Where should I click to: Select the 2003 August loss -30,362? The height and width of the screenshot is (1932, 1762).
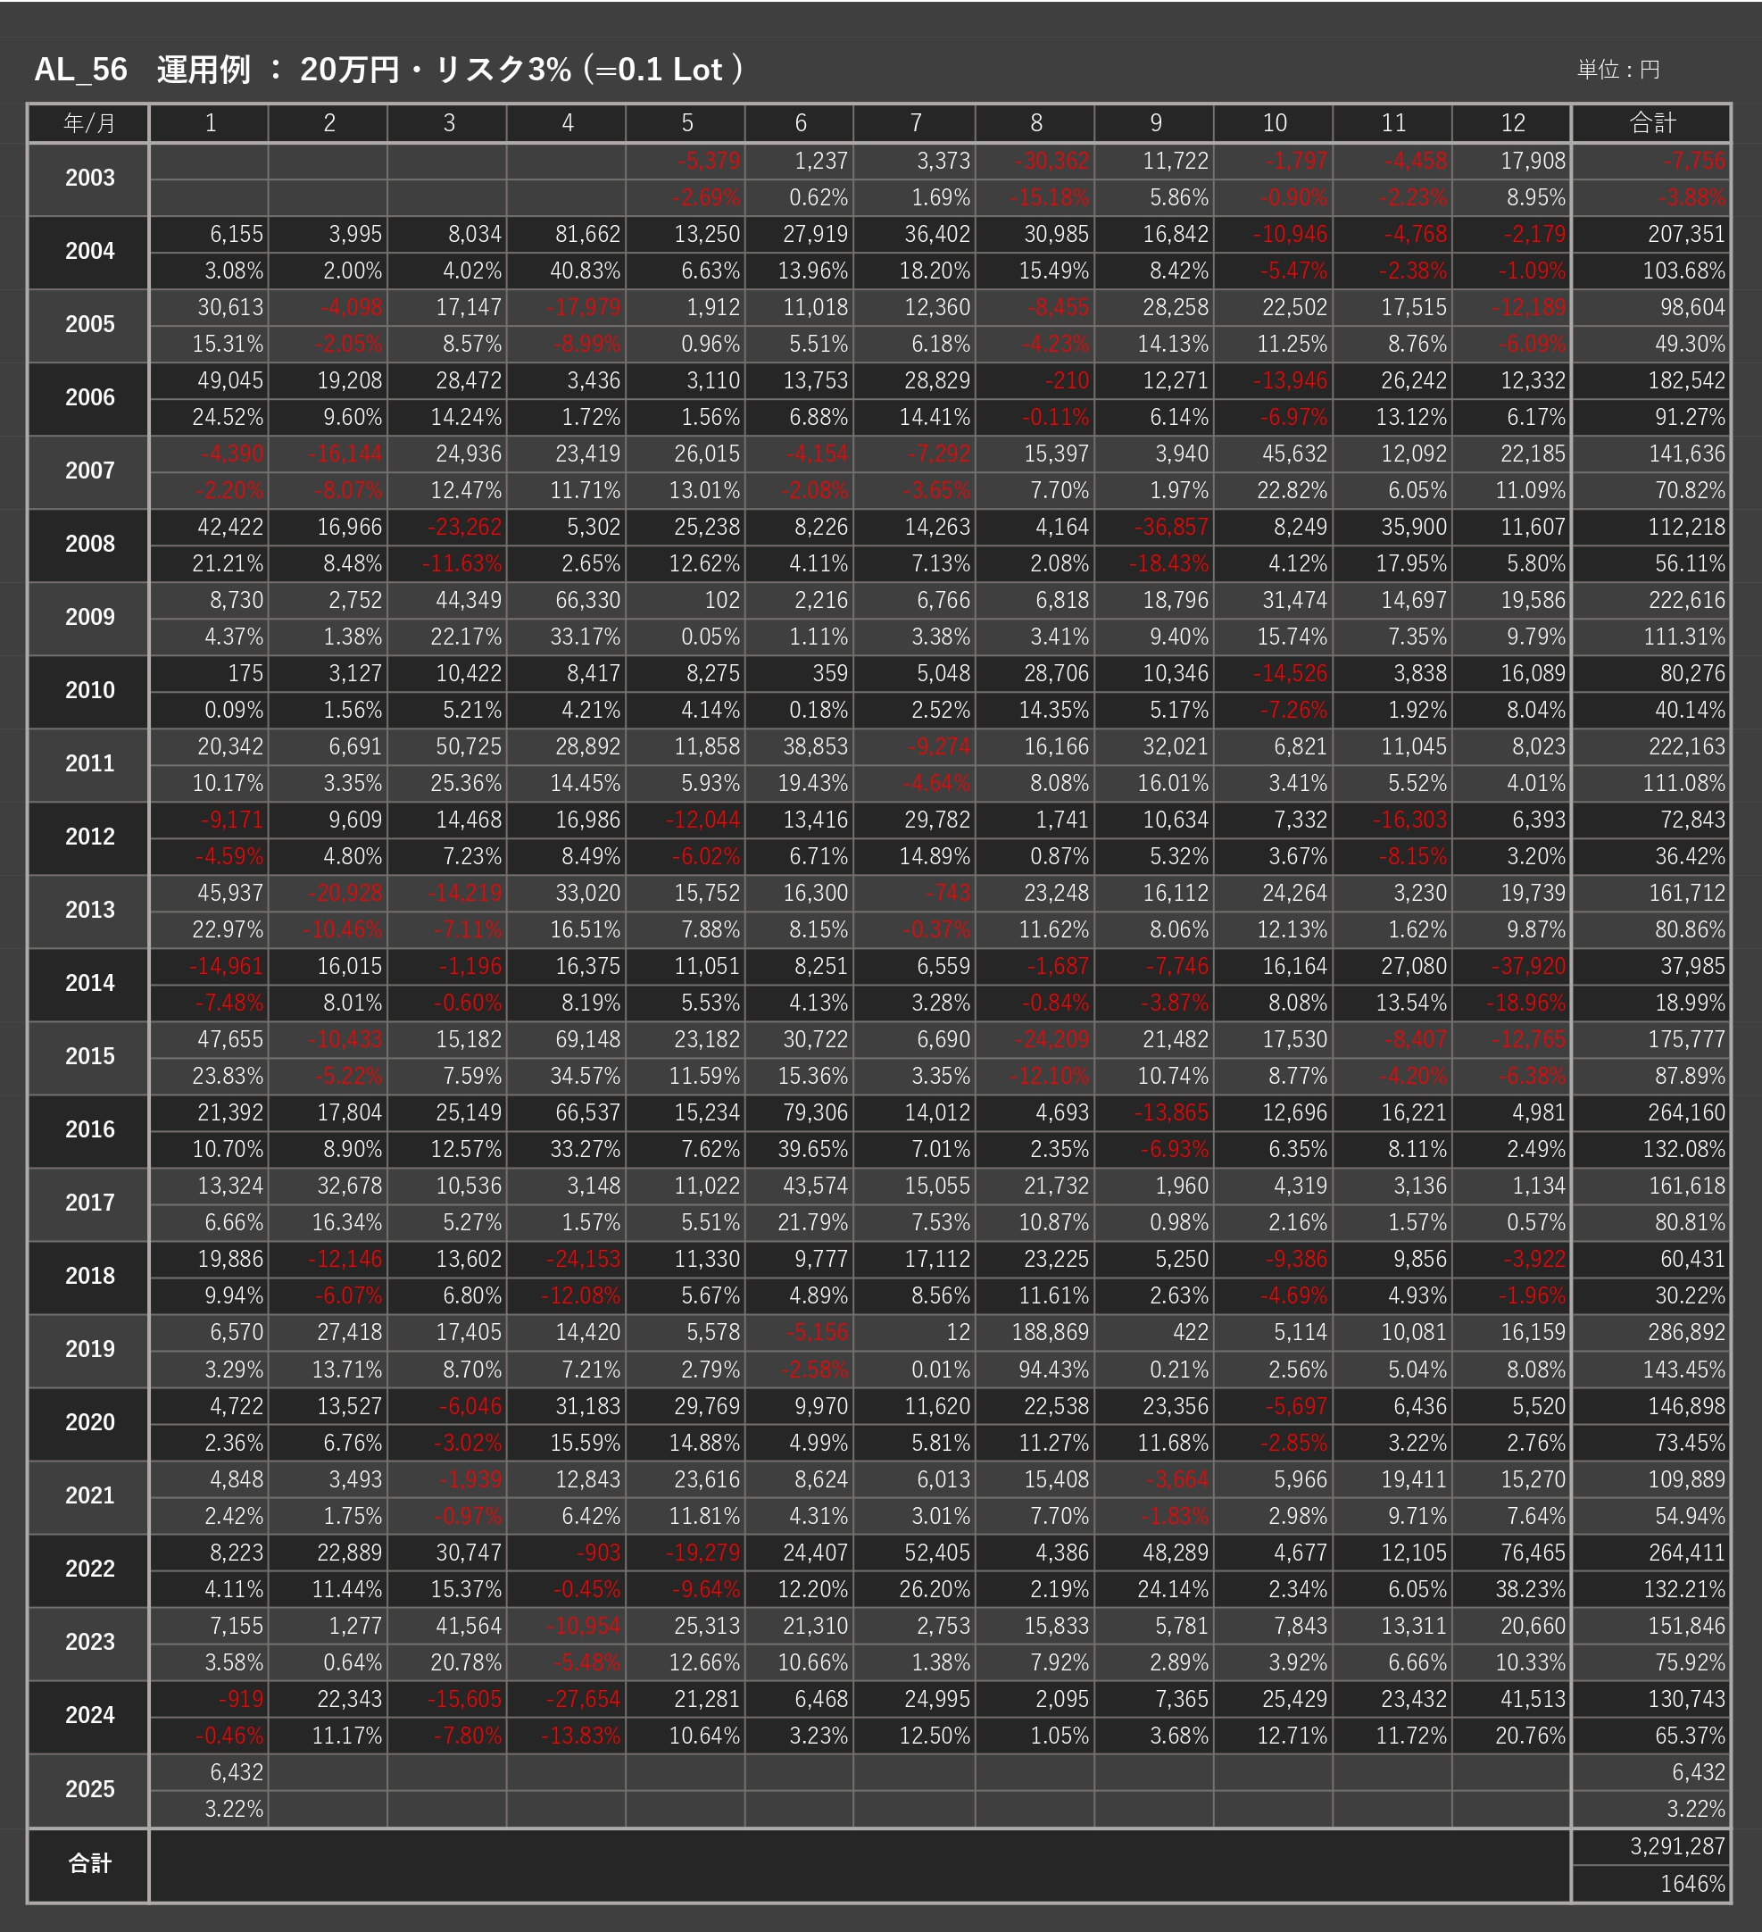[1051, 161]
